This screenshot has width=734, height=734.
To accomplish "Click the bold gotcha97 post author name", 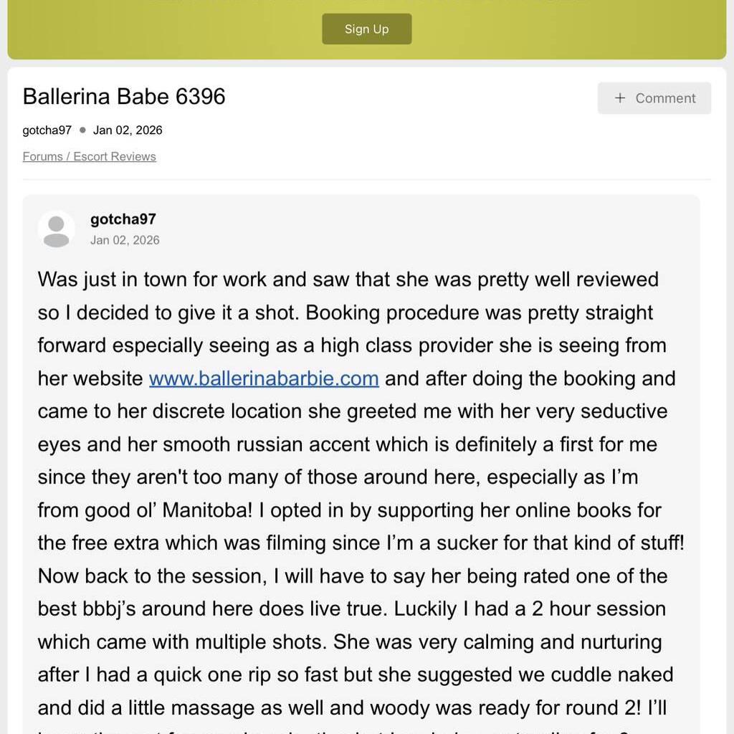I will pyautogui.click(x=123, y=219).
